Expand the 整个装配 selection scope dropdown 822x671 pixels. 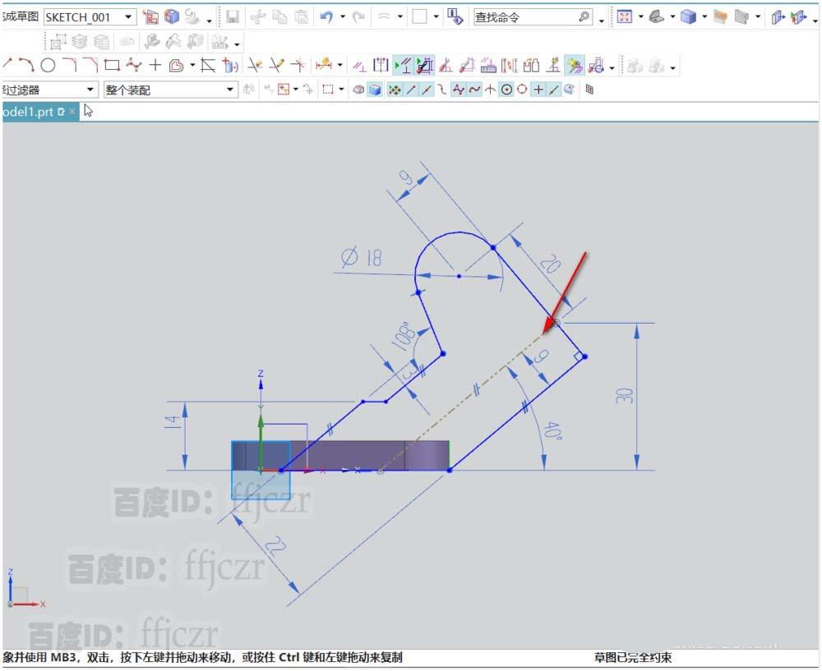pos(231,89)
